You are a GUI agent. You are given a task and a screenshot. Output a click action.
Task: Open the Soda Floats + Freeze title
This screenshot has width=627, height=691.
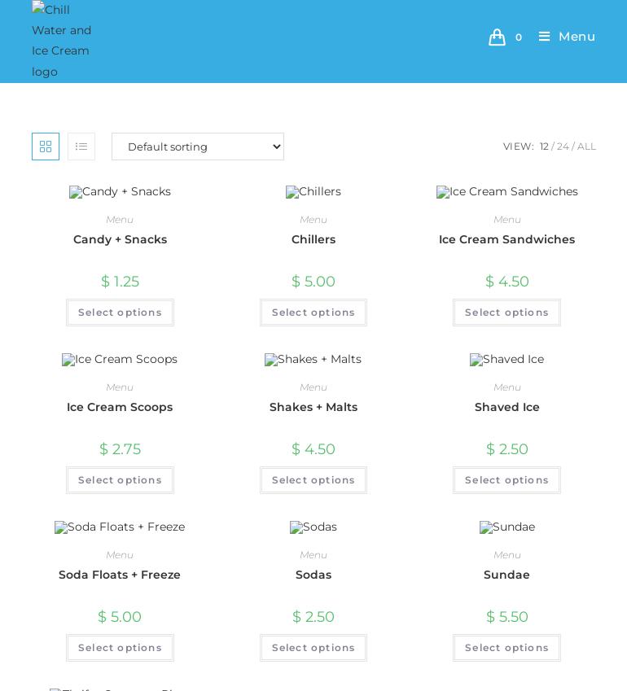click(120, 575)
